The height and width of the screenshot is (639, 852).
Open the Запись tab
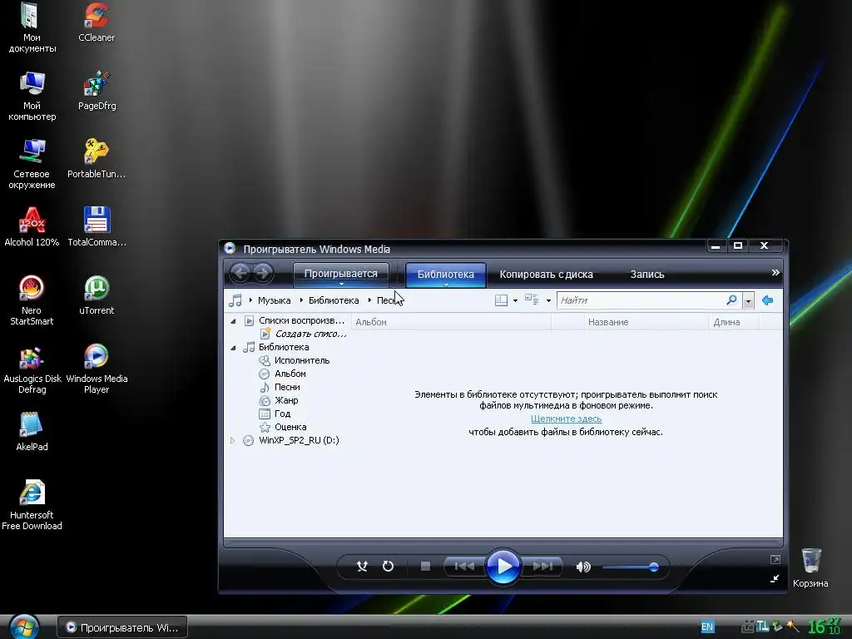pyautogui.click(x=647, y=275)
